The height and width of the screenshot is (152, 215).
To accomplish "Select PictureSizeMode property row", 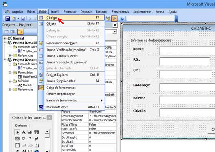I will point(89,120).
